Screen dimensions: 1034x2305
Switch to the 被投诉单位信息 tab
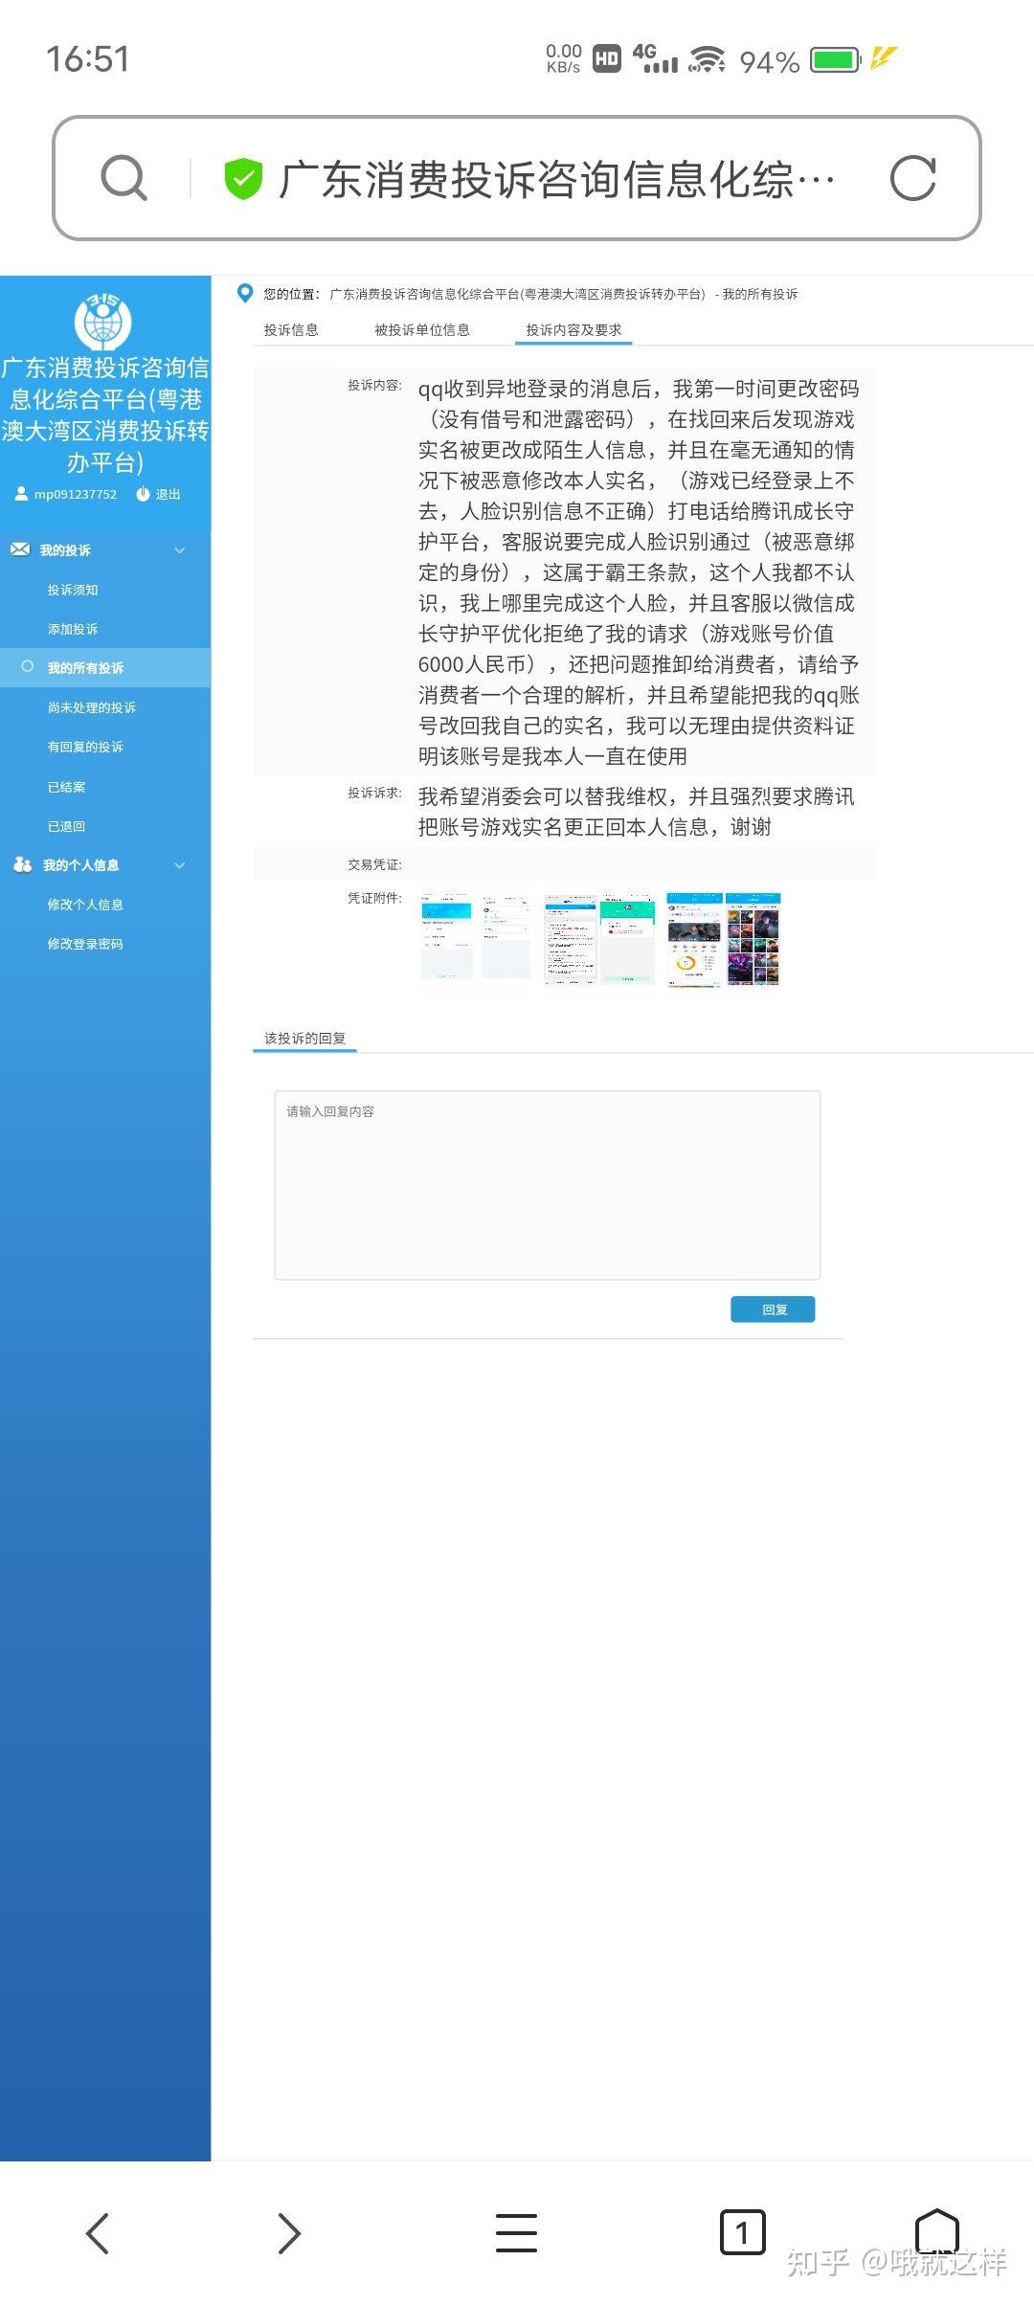(x=422, y=330)
